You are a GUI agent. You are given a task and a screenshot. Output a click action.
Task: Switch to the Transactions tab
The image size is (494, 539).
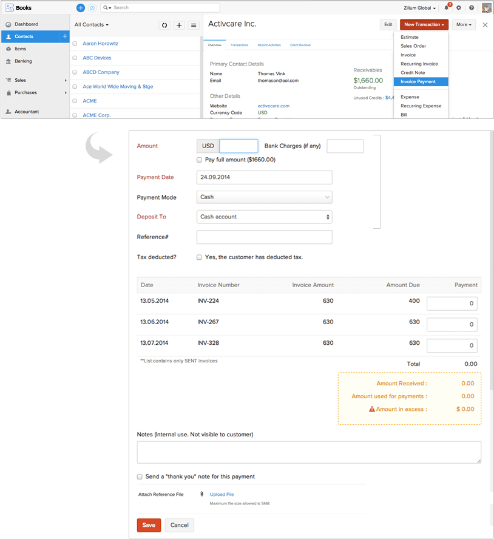coord(239,45)
